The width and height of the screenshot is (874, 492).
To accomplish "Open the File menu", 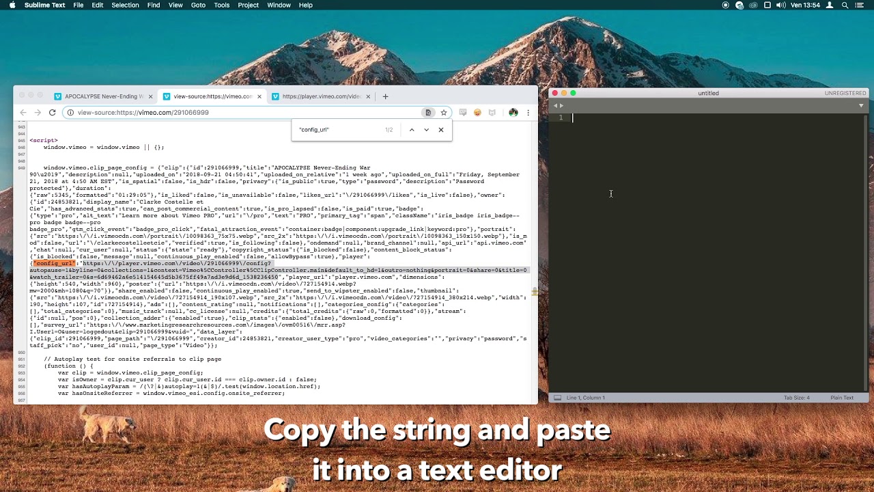I will tap(79, 5).
